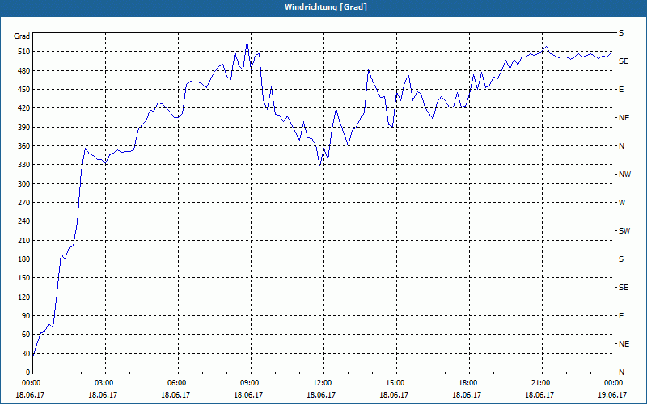Click the 150 y-axis label
This screenshot has height=404, width=647.
[x=23, y=278]
